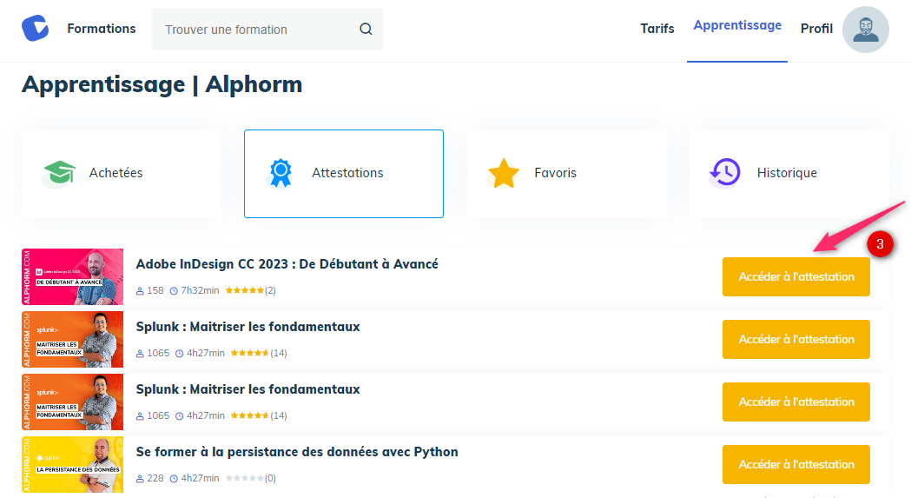Viewport: 911px width, 498px height.
Task: Switch to the Historique tab
Action: (x=789, y=173)
